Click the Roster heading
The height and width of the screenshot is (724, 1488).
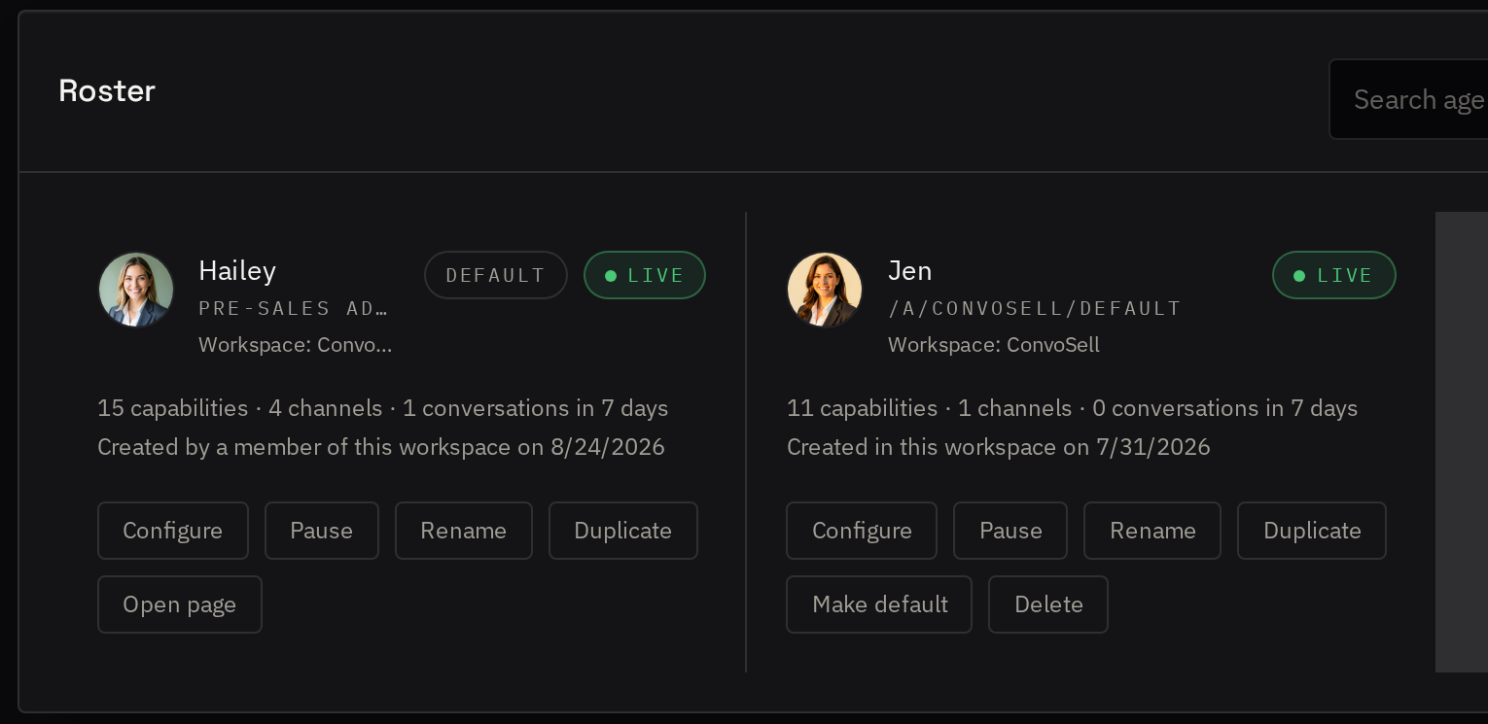pyautogui.click(x=107, y=90)
